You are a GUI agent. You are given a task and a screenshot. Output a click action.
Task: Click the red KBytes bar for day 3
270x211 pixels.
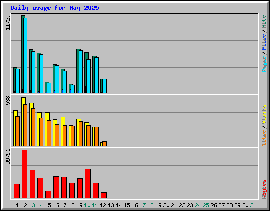pos(32,184)
